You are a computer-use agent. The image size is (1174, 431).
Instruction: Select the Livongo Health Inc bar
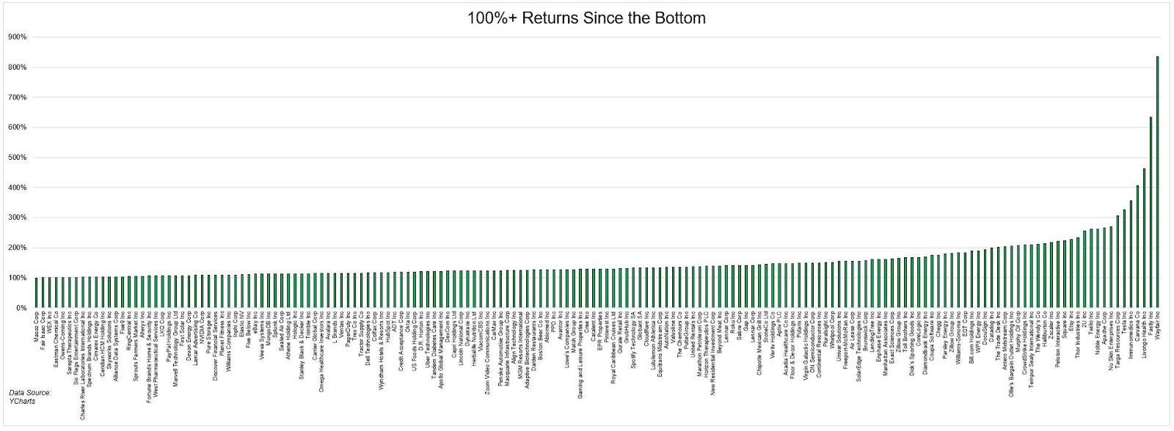coord(1144,238)
